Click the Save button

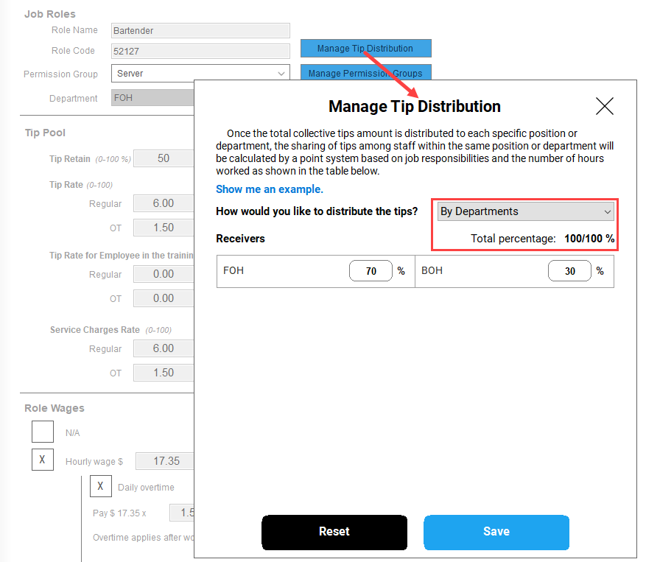point(496,532)
